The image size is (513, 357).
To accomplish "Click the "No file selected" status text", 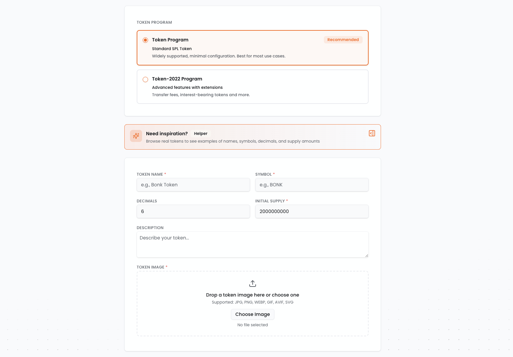I will click(x=252, y=325).
